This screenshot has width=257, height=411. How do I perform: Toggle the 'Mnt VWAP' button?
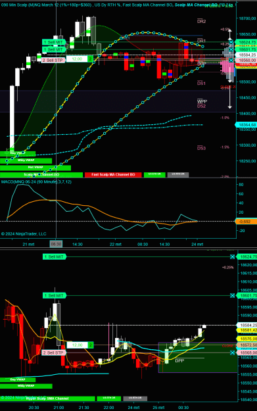(35, 168)
